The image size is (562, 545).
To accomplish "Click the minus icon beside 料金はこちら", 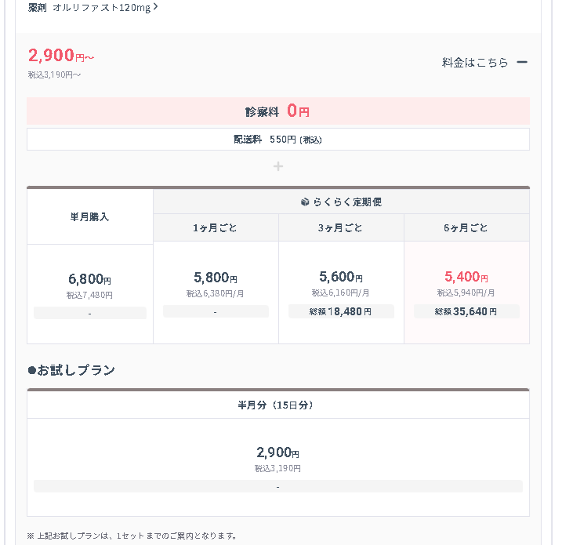I will click(x=522, y=63).
